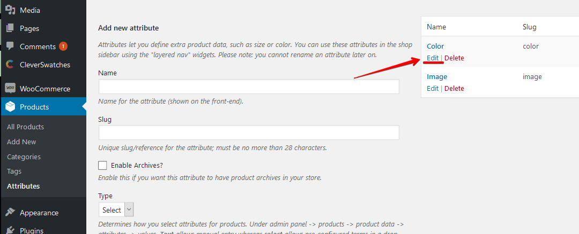
Task: Click the orange comments count badge
Action: point(63,46)
